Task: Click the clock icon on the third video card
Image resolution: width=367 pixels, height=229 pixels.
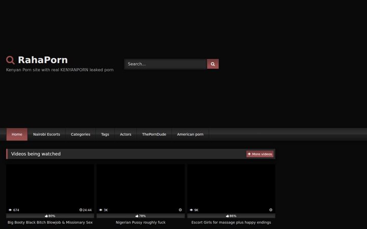Action: click(271, 210)
